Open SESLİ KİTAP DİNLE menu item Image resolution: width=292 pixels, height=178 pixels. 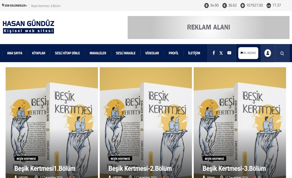[x=67, y=53]
